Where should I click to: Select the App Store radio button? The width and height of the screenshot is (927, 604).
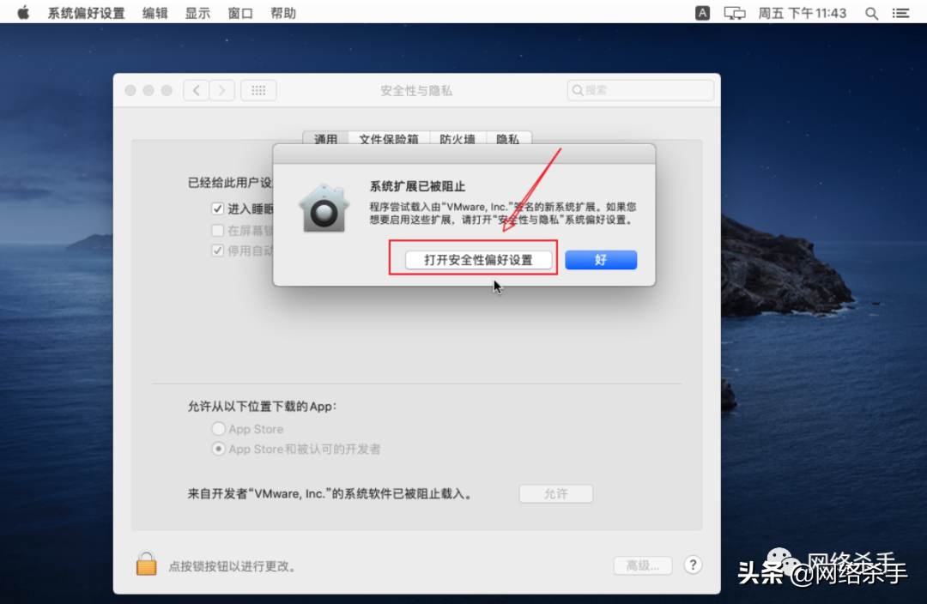(218, 428)
